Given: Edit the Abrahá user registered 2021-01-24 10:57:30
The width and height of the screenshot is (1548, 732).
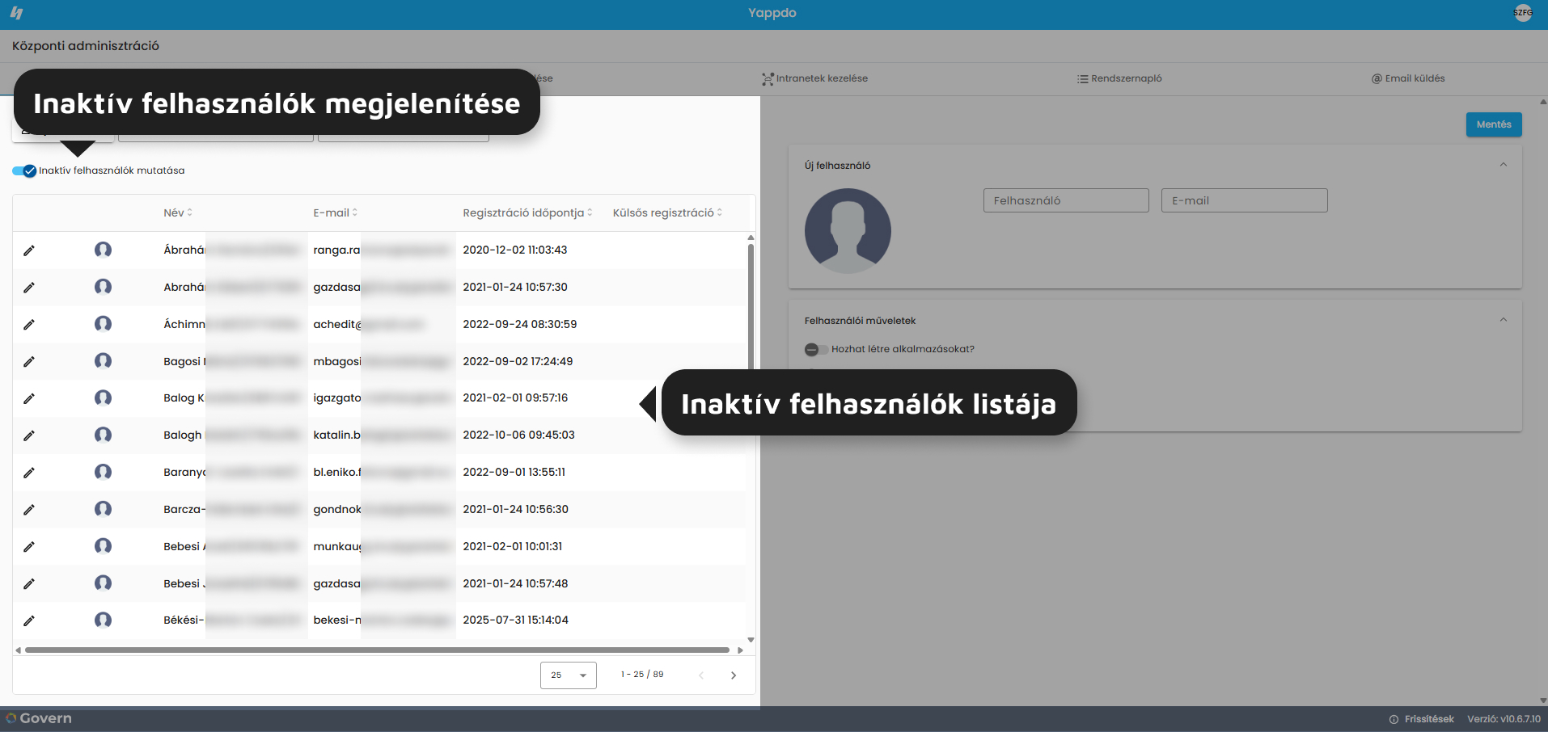Looking at the screenshot, I should click(29, 288).
